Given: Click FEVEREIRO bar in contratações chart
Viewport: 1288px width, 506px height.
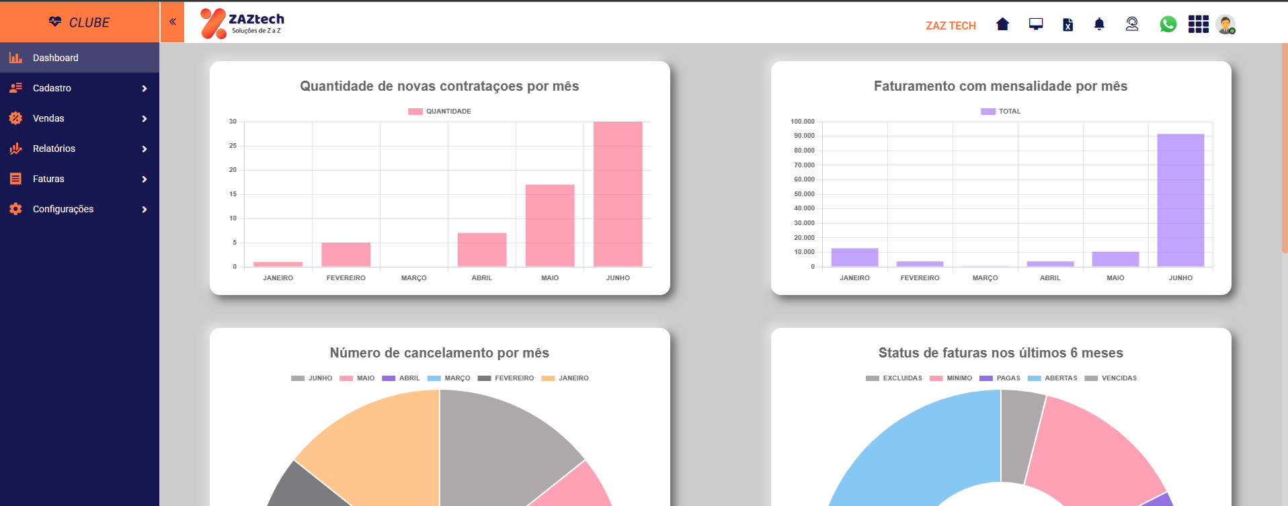Looking at the screenshot, I should [x=346, y=255].
